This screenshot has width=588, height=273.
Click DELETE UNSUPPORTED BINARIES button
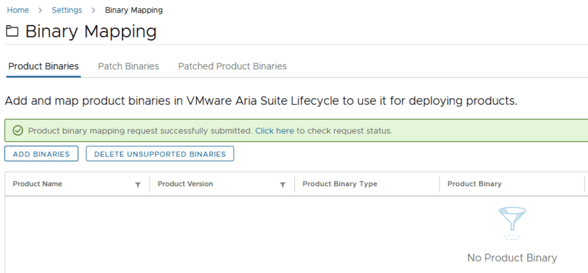coord(160,154)
